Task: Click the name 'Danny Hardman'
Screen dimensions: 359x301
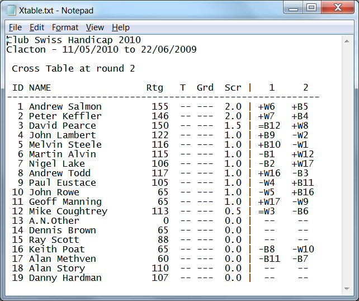Action: pyautogui.click(x=65, y=278)
